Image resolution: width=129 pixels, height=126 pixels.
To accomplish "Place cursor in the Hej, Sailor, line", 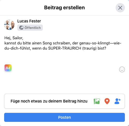I will point(14,38).
